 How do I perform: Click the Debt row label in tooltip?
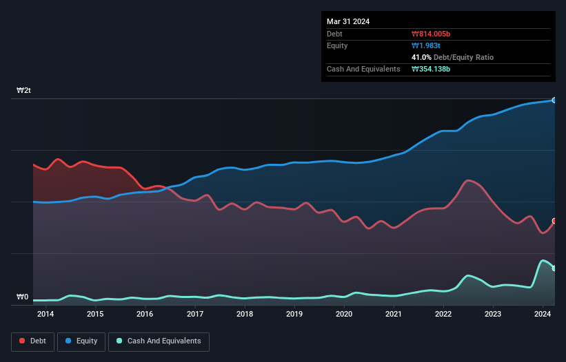pos(334,34)
